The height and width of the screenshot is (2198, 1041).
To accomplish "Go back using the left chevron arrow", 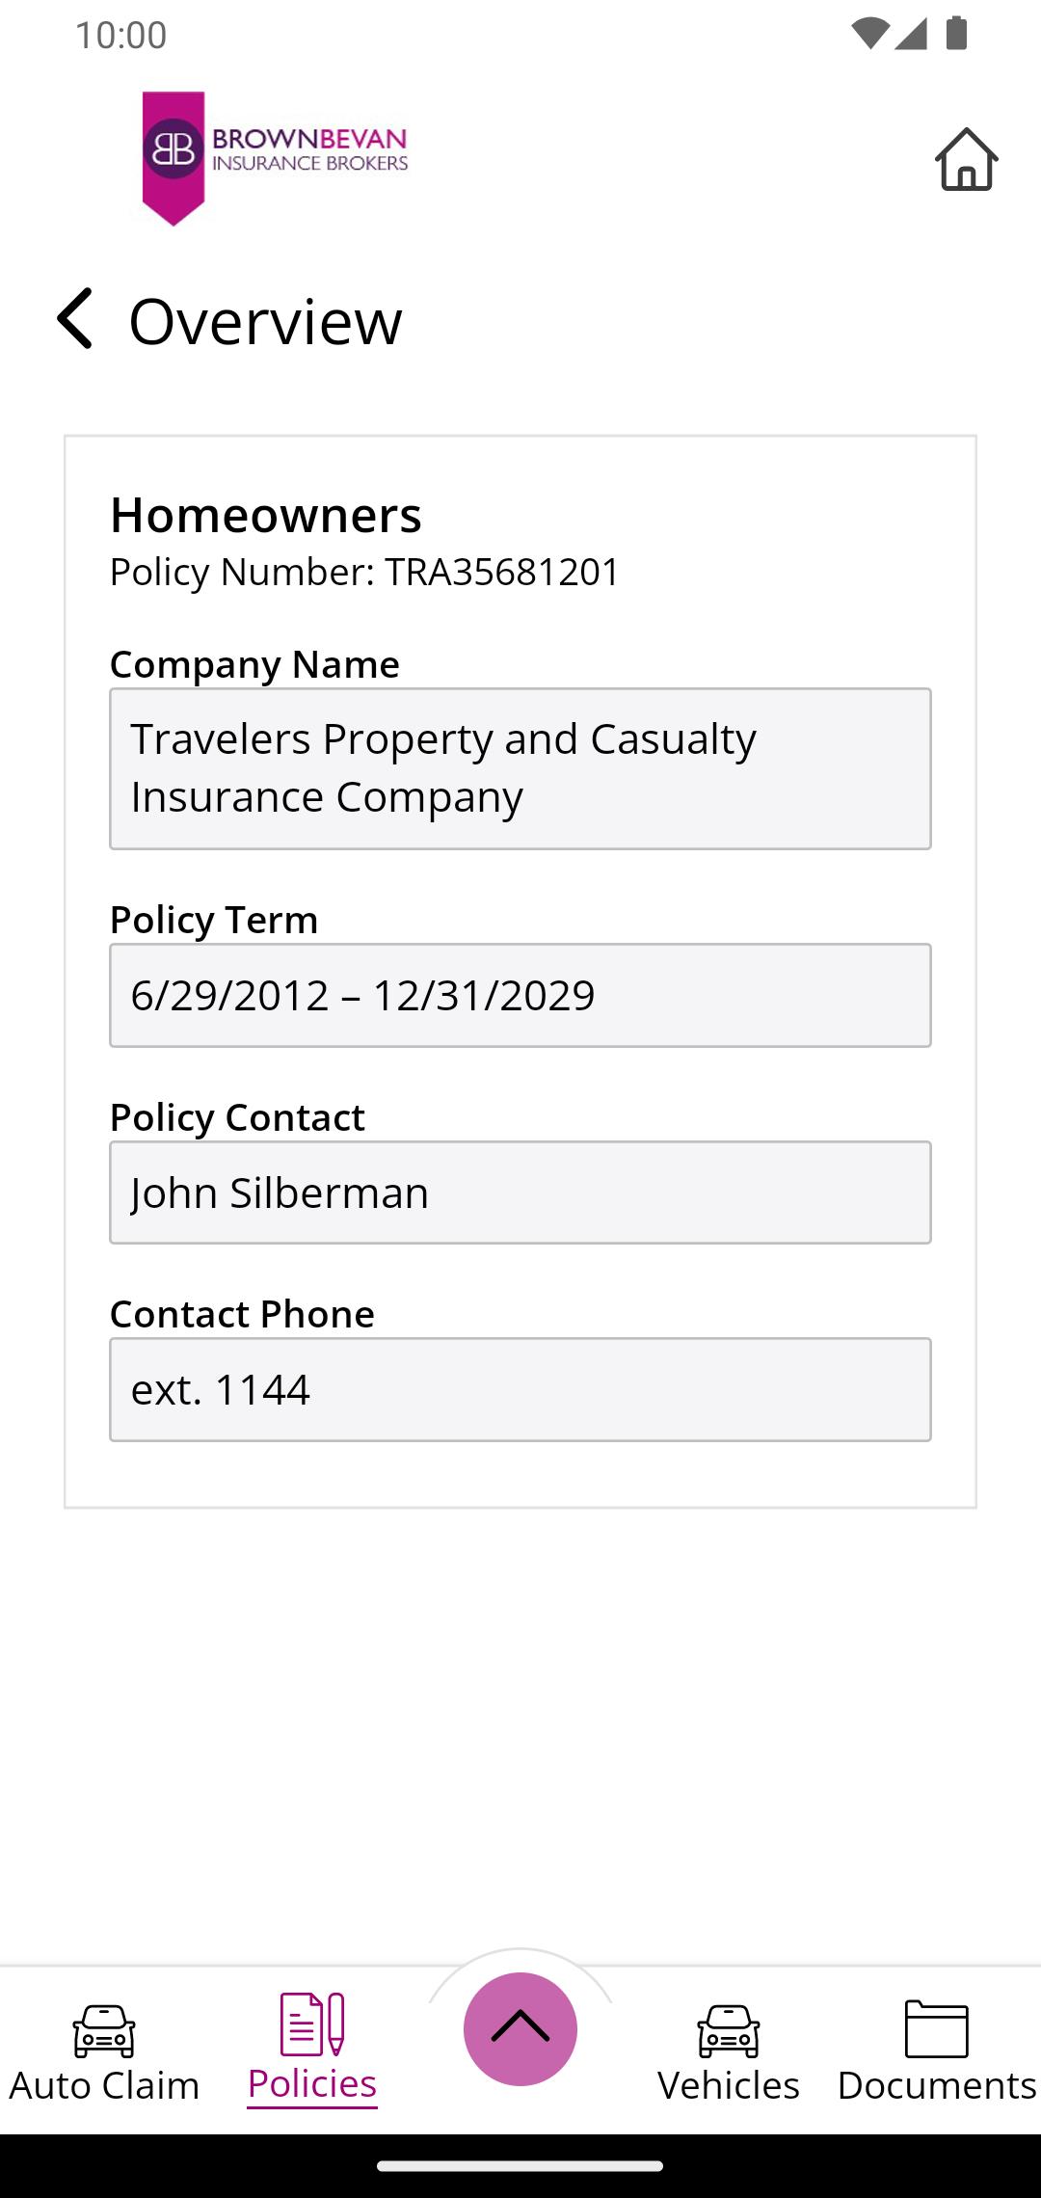I will (75, 318).
